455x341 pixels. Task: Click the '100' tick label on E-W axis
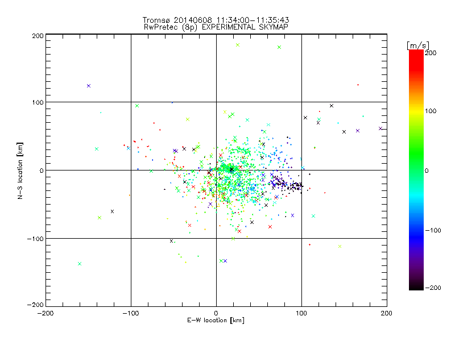[301, 313]
